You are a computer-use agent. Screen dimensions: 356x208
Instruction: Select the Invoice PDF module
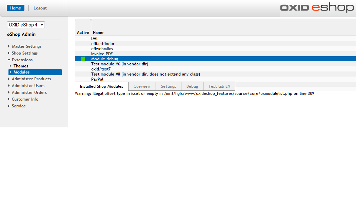[x=102, y=54]
